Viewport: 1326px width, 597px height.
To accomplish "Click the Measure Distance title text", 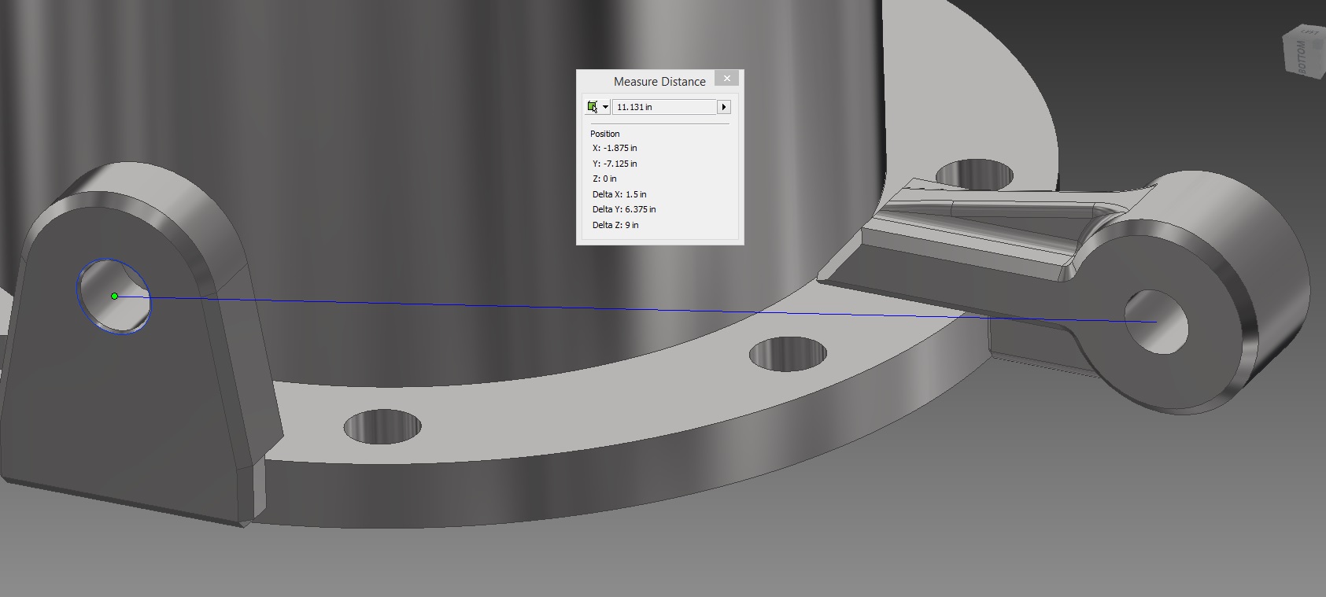I will [659, 81].
